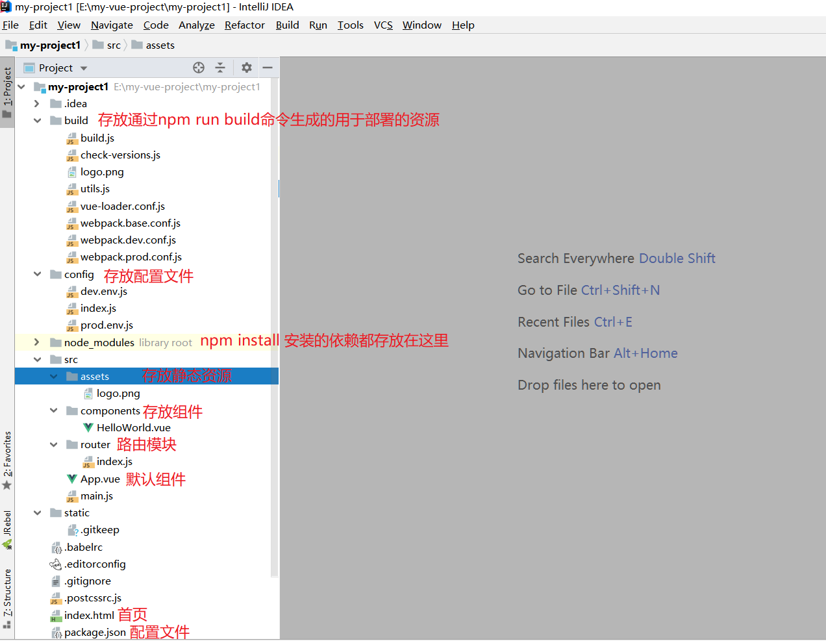
Task: Open the Run menu
Action: click(x=318, y=25)
